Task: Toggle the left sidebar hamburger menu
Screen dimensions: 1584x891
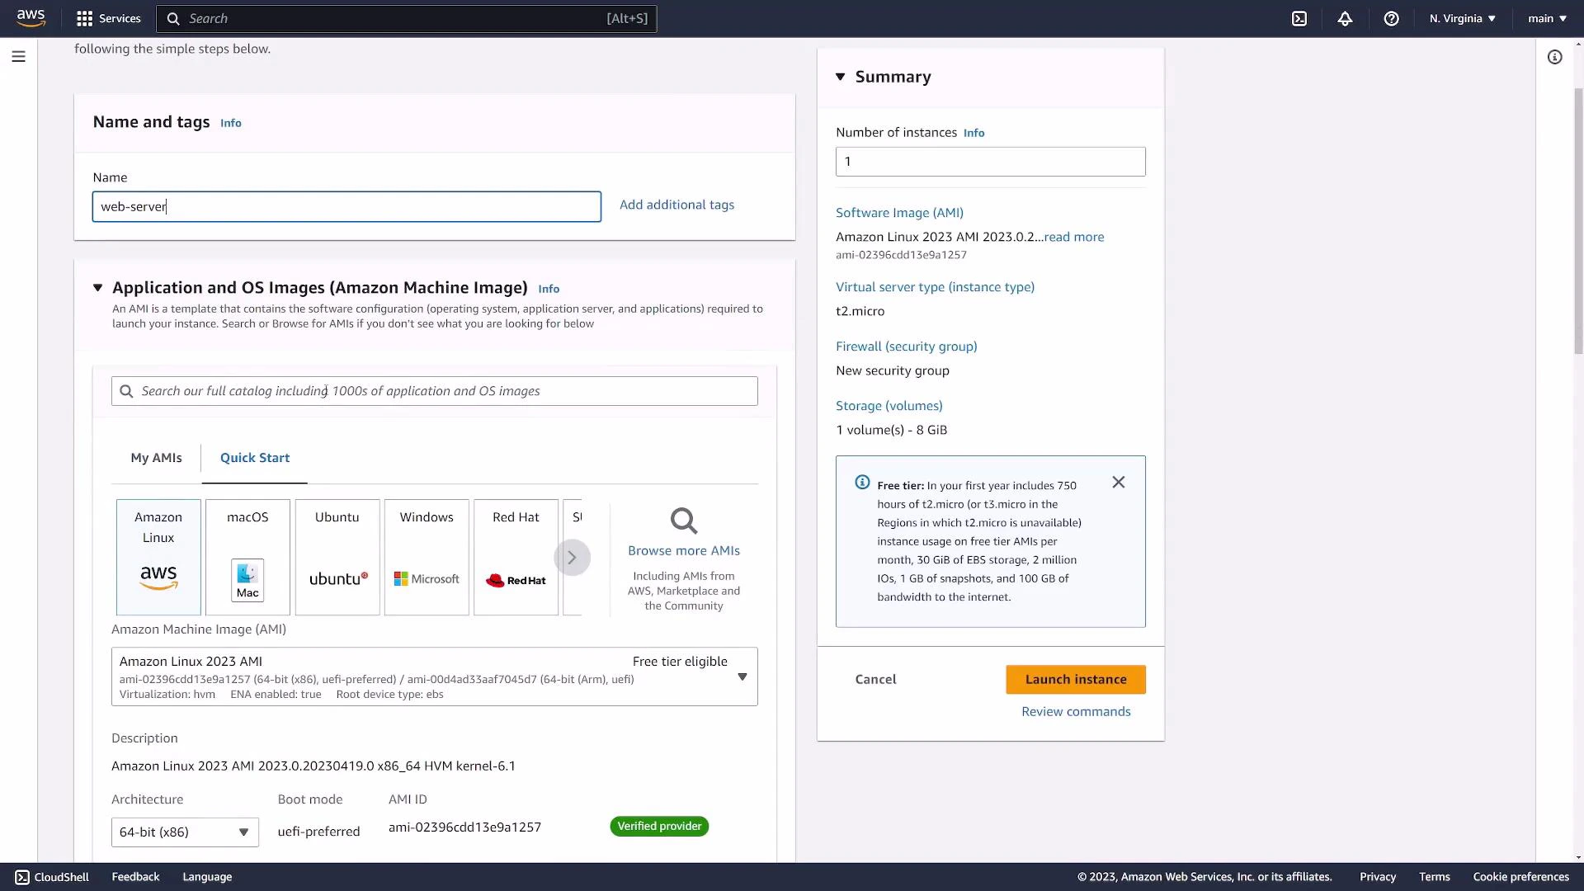Action: [18, 56]
